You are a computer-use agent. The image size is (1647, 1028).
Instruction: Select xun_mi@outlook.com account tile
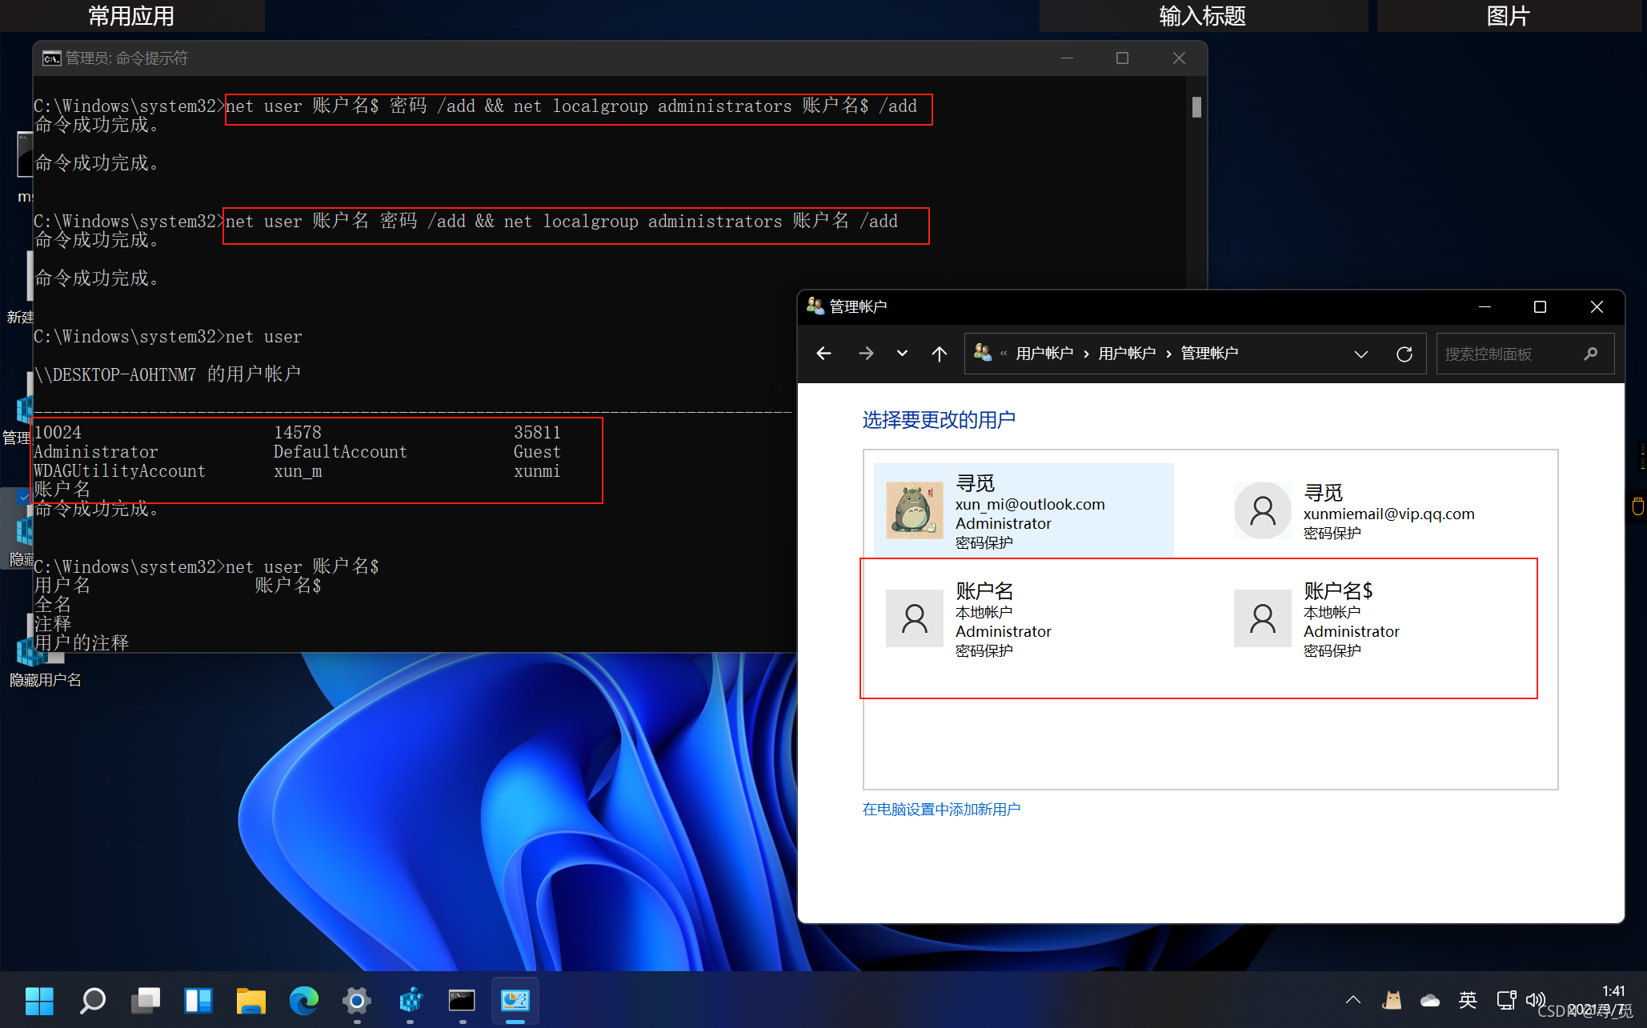1024,511
